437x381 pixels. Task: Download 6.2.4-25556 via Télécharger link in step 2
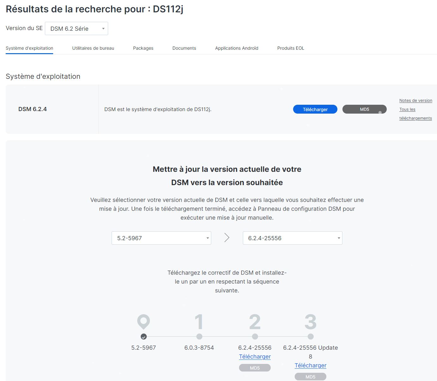(255, 357)
